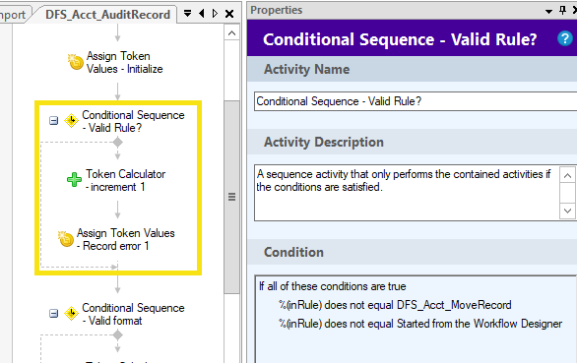Go to previous tab with the left arrow
The width and height of the screenshot is (577, 363).
coord(201,14)
